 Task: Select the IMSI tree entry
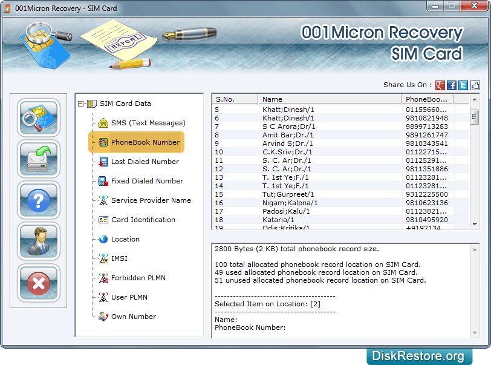pyautogui.click(x=119, y=258)
